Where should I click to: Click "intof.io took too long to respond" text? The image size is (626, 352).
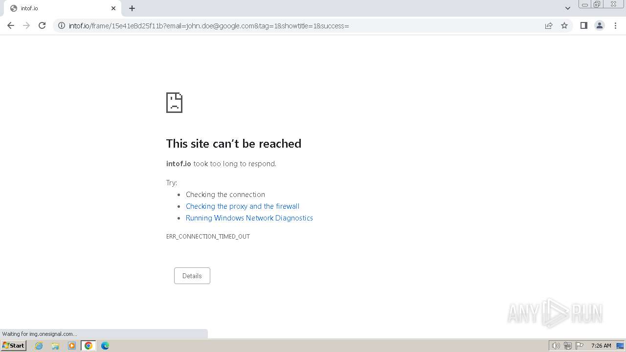point(221,164)
